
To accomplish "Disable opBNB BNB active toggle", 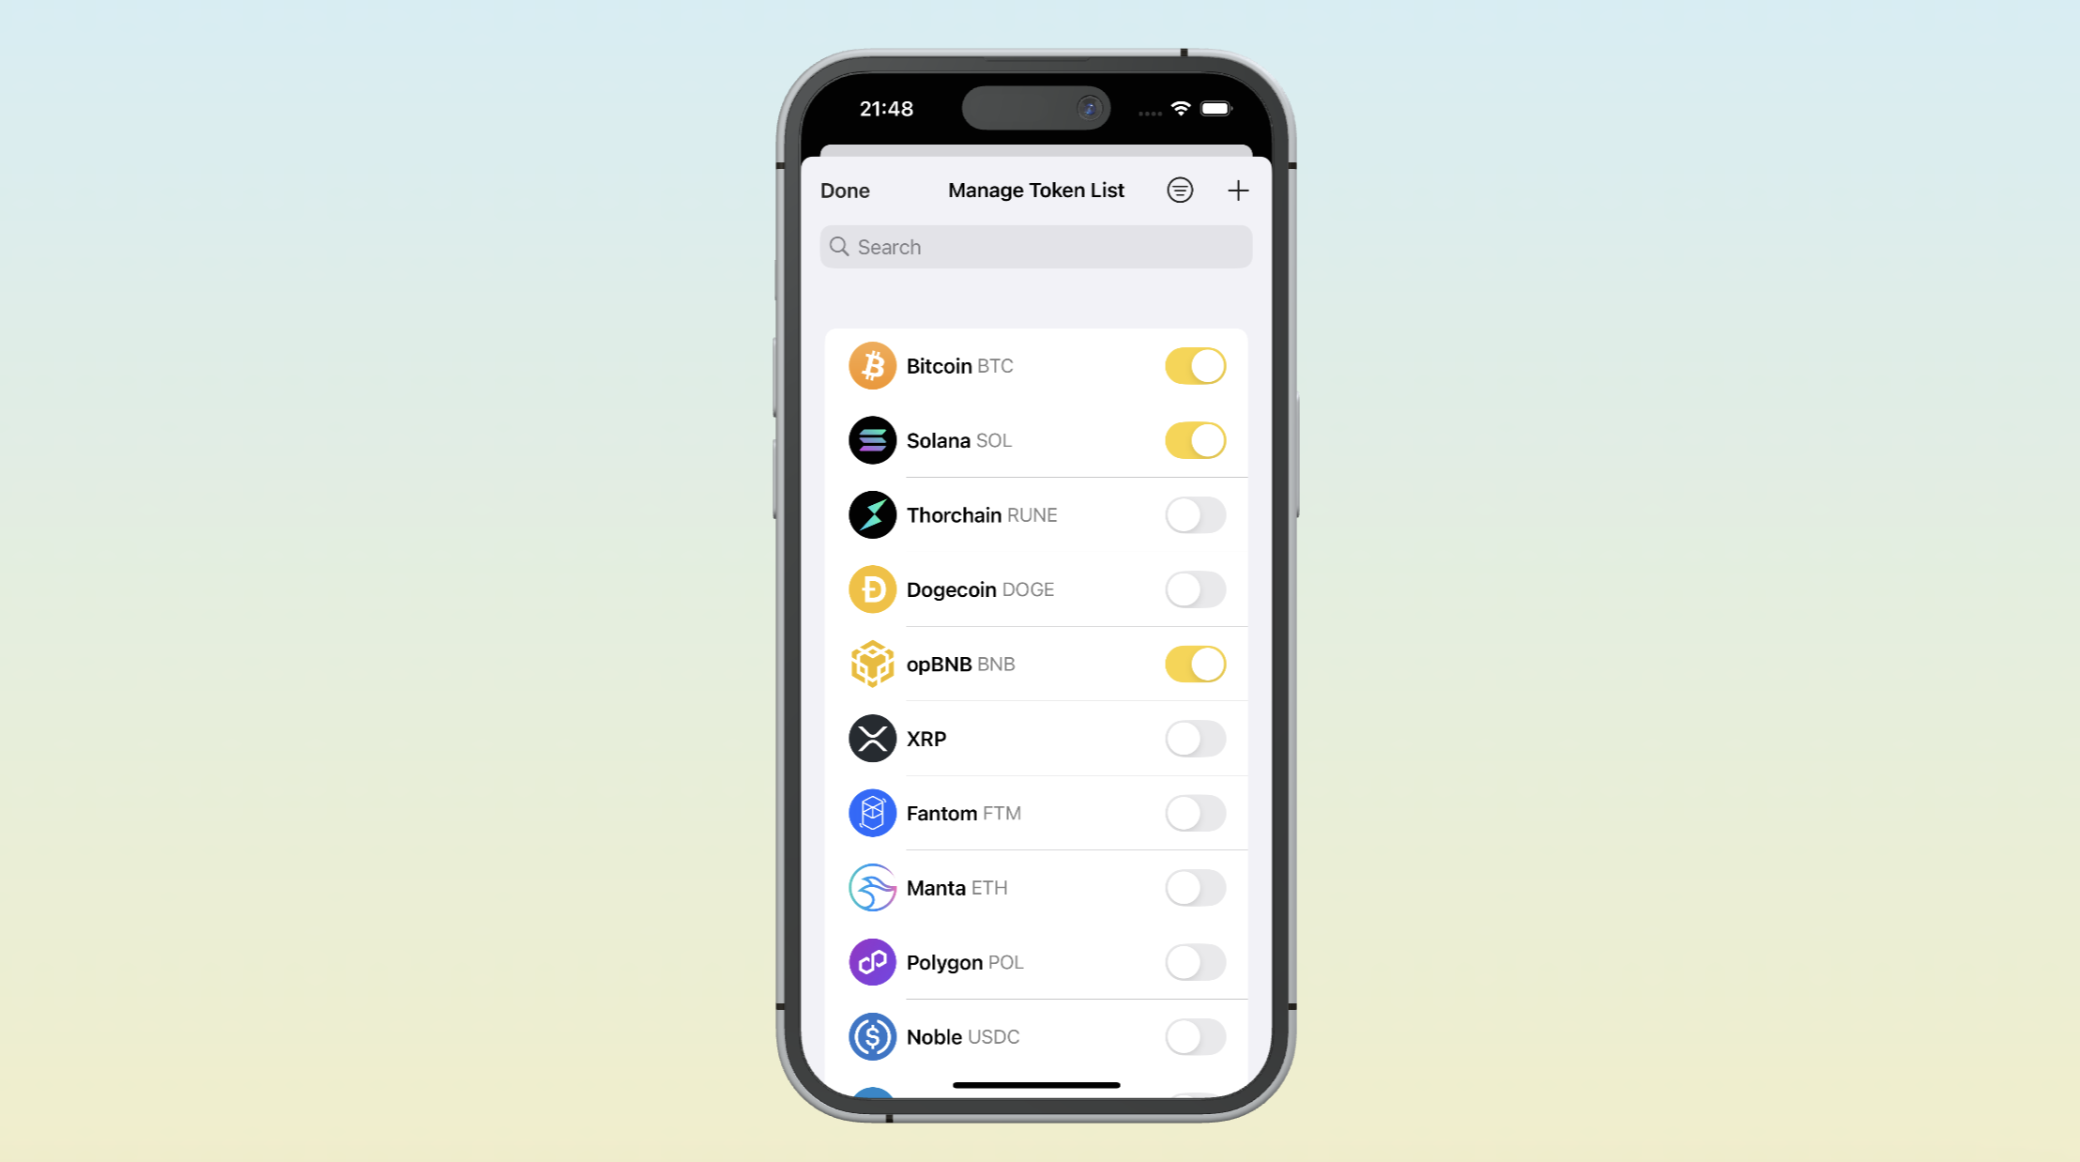I will pos(1196,664).
